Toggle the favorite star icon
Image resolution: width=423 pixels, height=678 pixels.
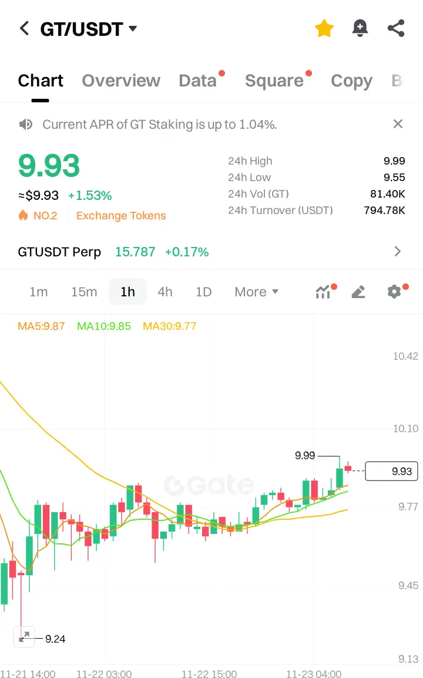pos(324,29)
